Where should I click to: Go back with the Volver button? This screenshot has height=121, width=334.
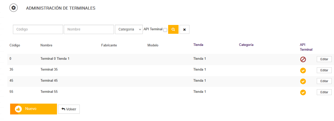(x=69, y=109)
